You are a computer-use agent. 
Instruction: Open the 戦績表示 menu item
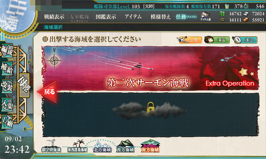(54, 17)
